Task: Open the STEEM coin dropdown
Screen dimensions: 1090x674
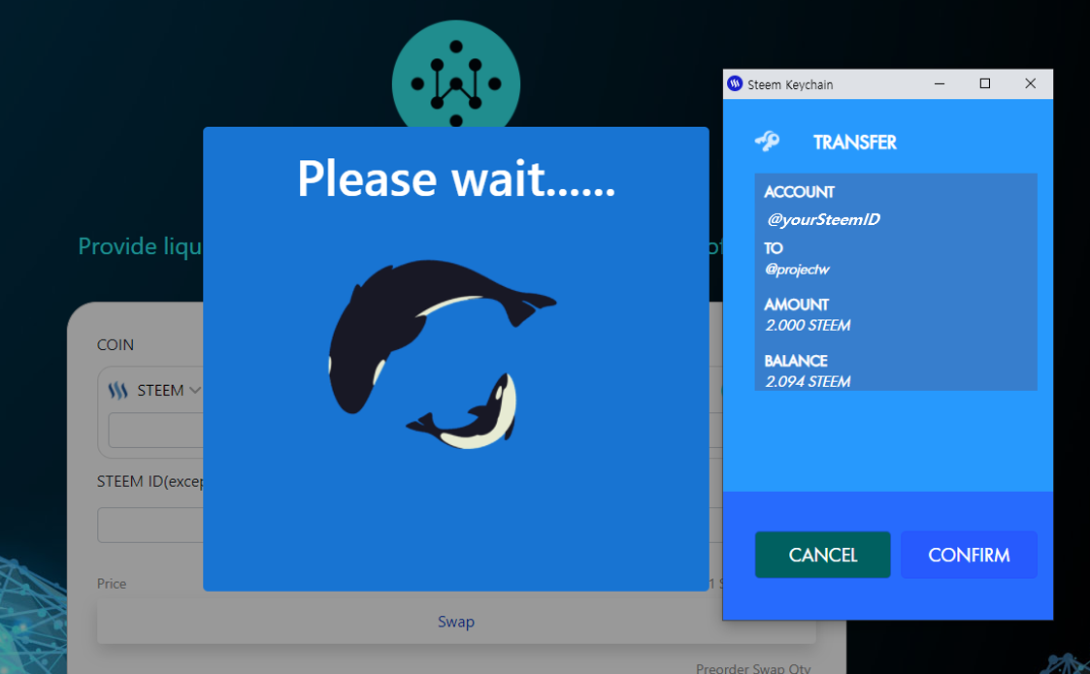Action: [154, 391]
